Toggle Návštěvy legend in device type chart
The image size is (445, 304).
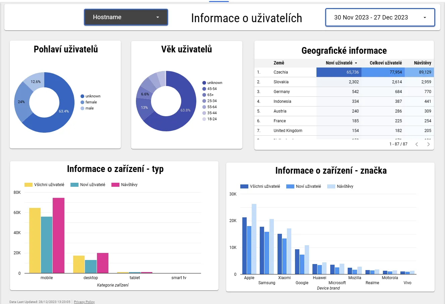(125, 185)
